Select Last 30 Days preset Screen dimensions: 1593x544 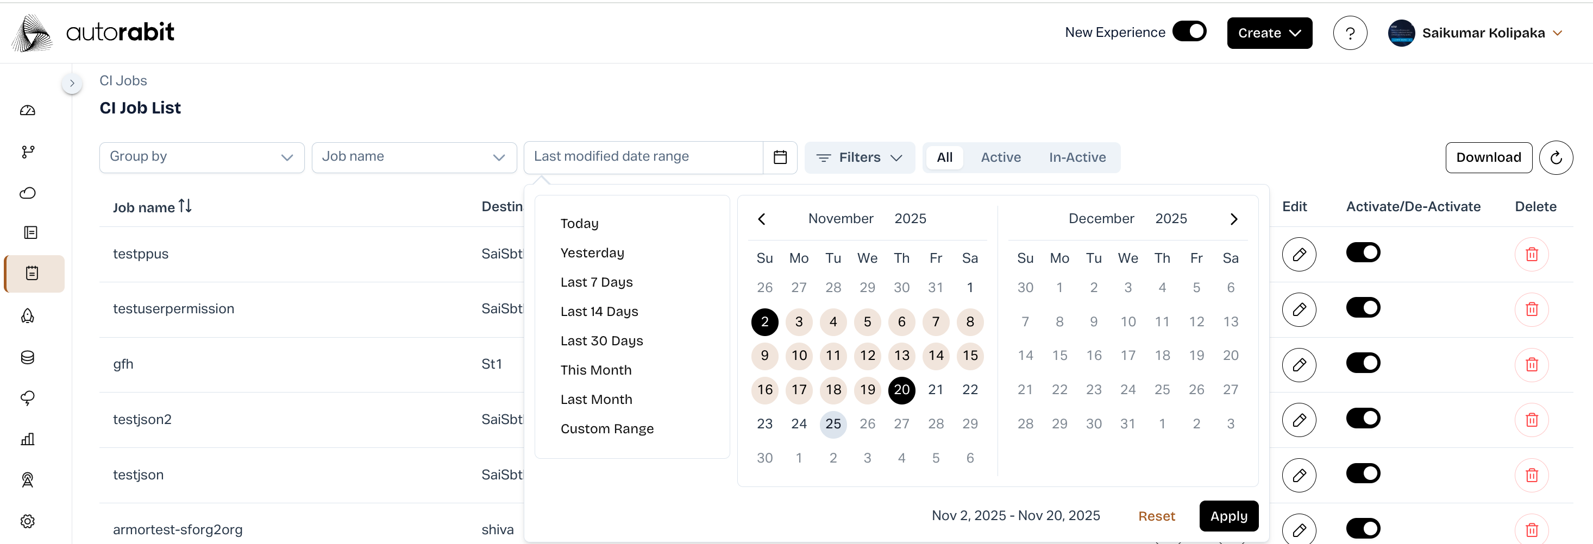[601, 340]
